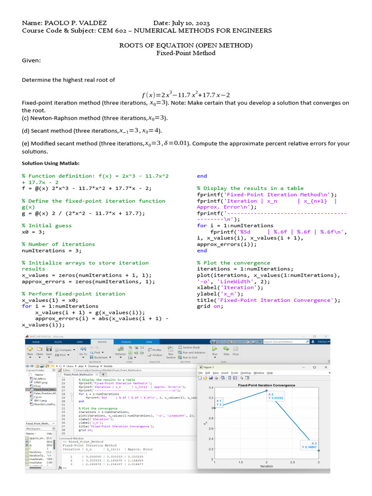Viewport: 372px width, 496px height.
Task: Click the Users segment in the folder path
Action: [x=70, y=366]
